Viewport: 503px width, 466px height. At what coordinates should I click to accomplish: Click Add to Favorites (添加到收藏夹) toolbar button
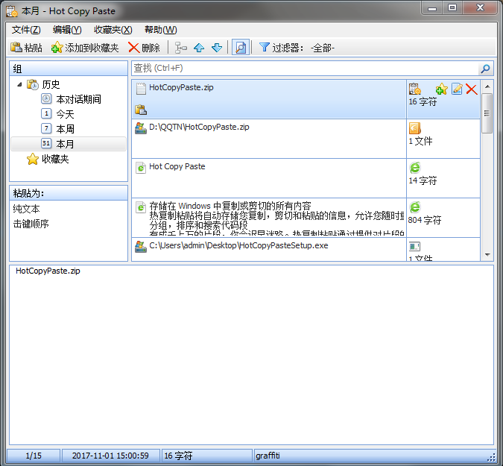(85, 48)
